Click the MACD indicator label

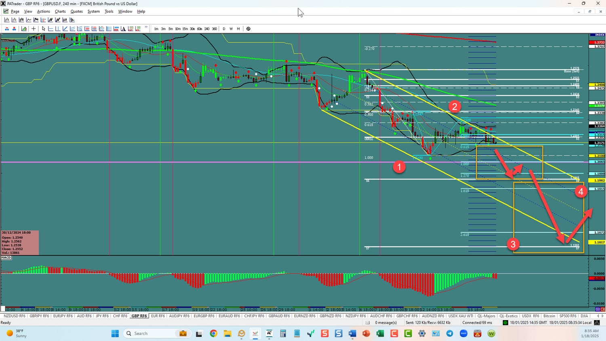click(6, 257)
